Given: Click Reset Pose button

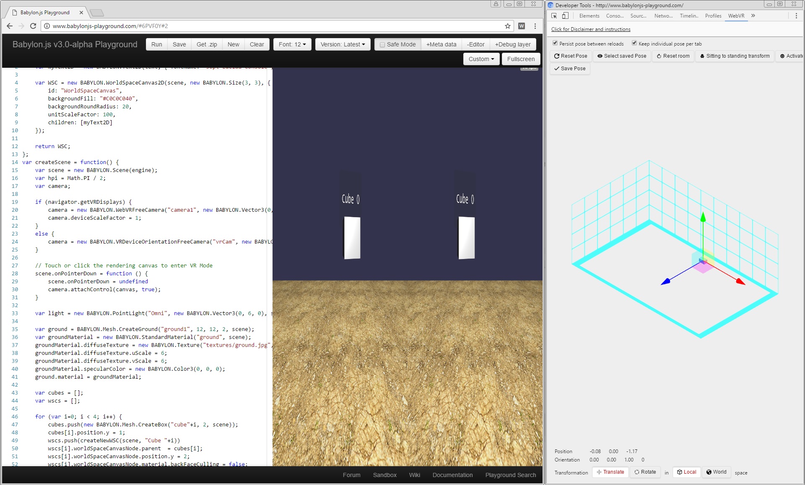Looking at the screenshot, I should tap(571, 56).
